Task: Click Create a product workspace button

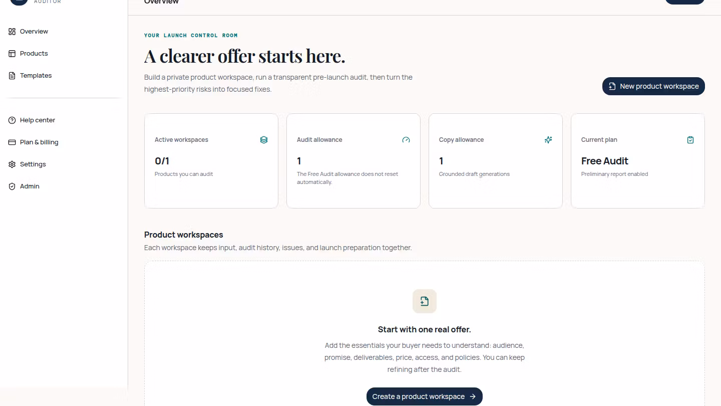Action: coord(425,396)
